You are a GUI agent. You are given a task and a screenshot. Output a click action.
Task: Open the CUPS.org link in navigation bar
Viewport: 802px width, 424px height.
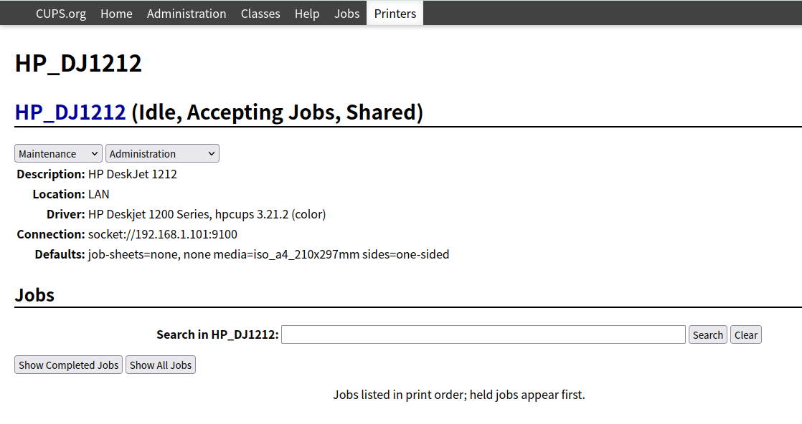[60, 14]
